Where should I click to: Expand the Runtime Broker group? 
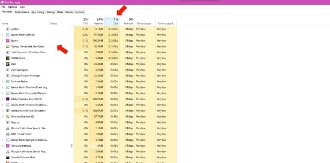pos(3,81)
